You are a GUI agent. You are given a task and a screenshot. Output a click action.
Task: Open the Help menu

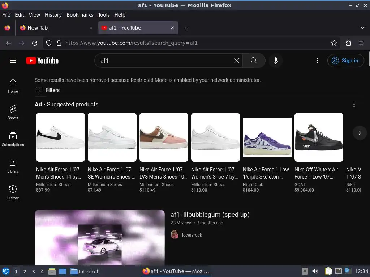tap(120, 15)
